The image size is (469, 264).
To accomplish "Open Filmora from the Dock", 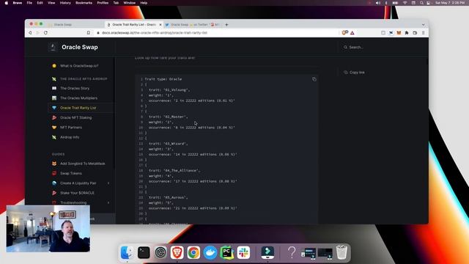I will 267,252.
